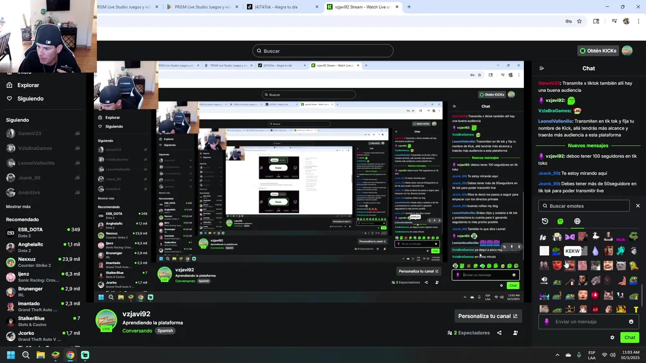Close the emote picker panel
The image size is (646, 363).
638,206
